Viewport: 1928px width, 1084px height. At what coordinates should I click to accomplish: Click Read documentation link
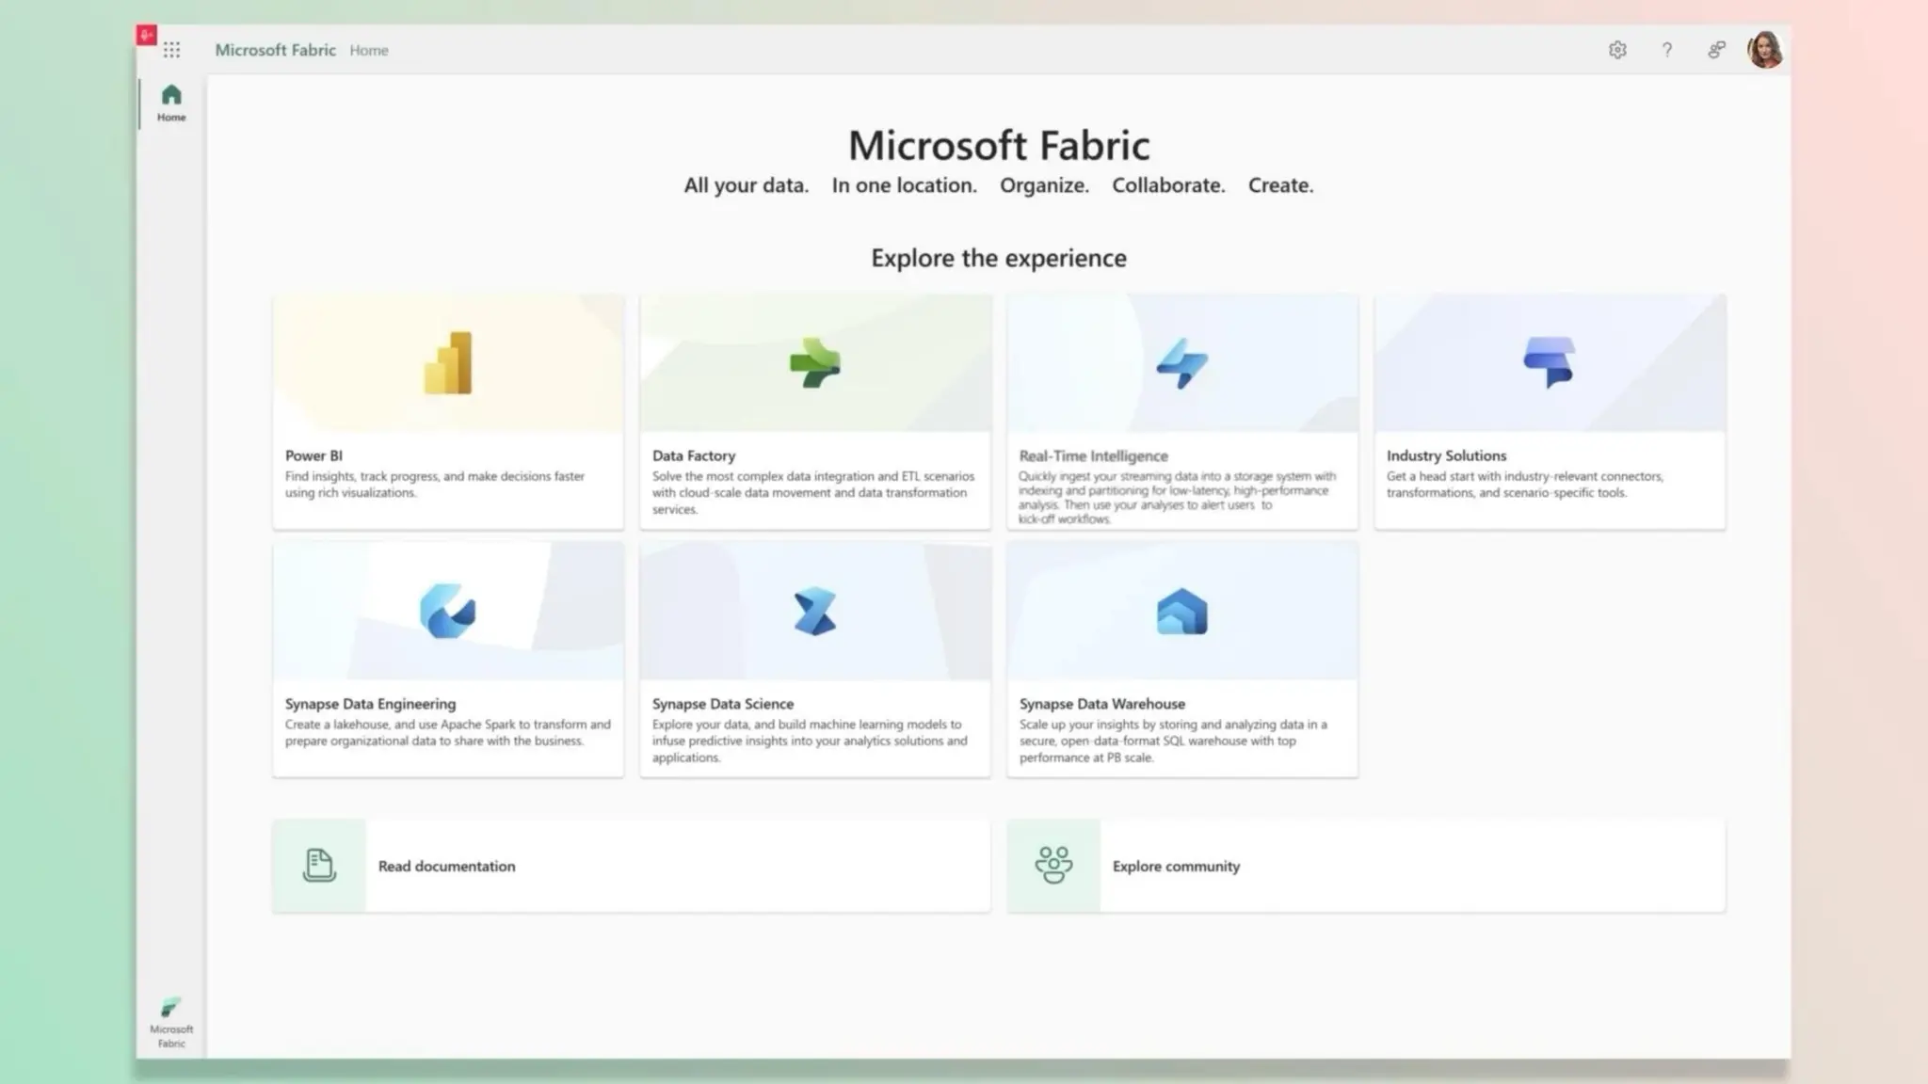coord(446,866)
